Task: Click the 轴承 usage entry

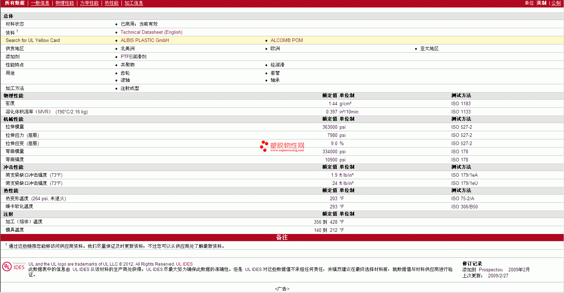Action: click(x=275, y=80)
